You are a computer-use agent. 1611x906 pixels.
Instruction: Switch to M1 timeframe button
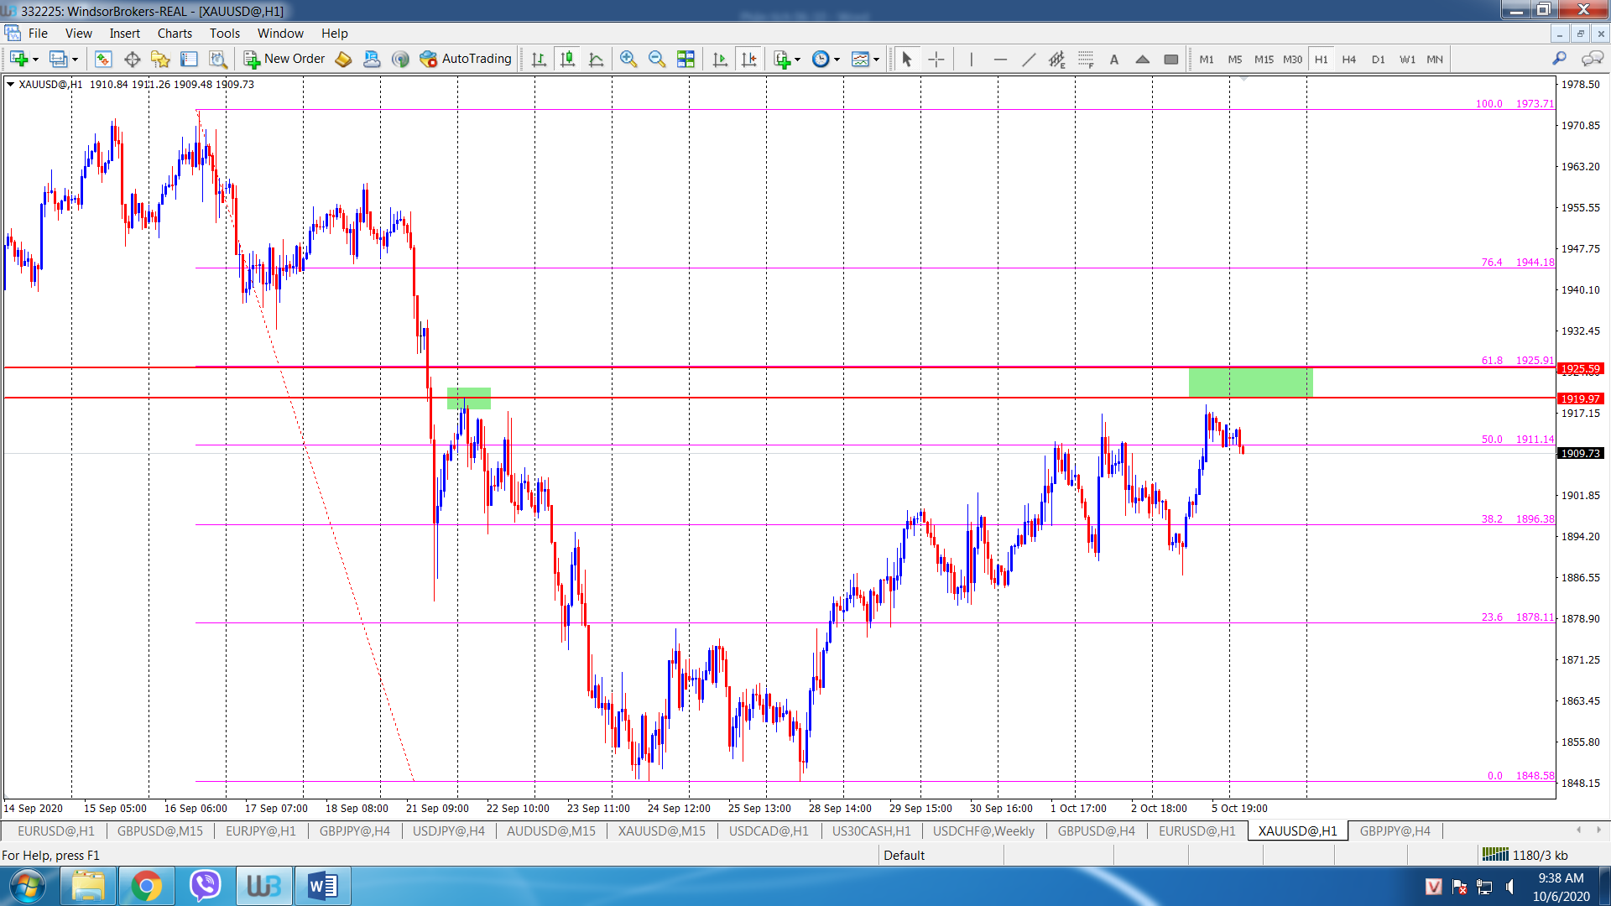1207,59
